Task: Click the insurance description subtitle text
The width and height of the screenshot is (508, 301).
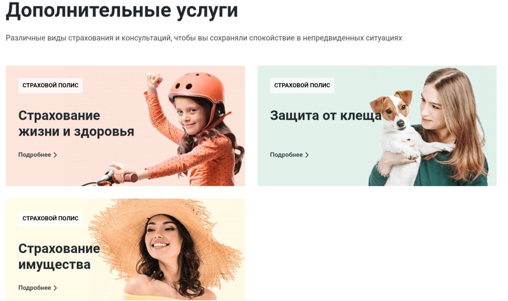Action: click(204, 38)
